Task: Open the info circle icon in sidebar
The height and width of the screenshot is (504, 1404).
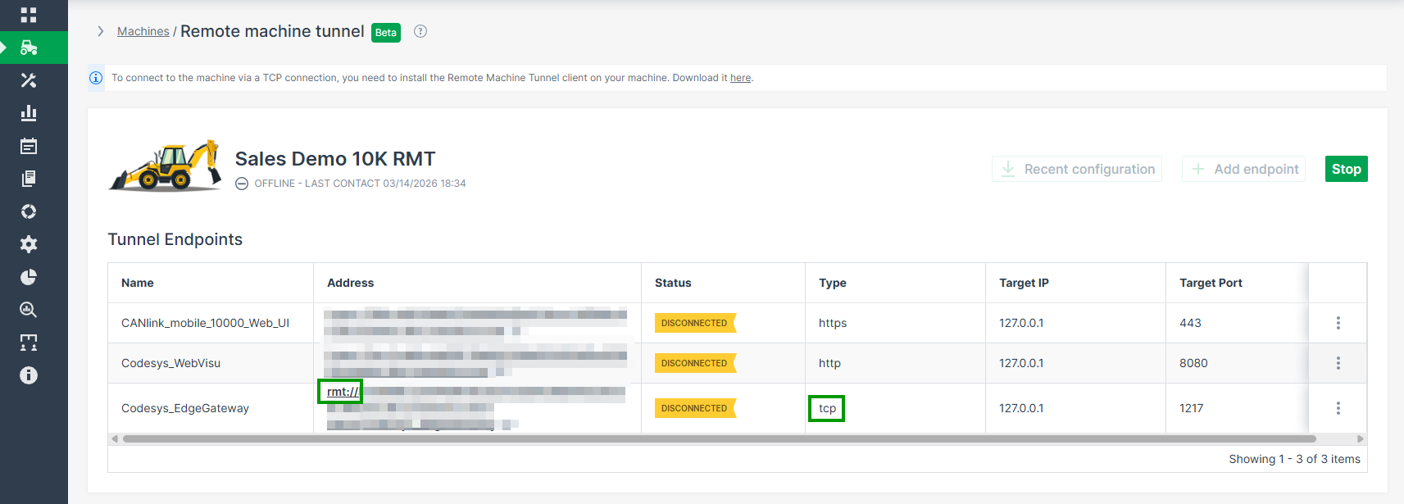Action: pyautogui.click(x=29, y=375)
